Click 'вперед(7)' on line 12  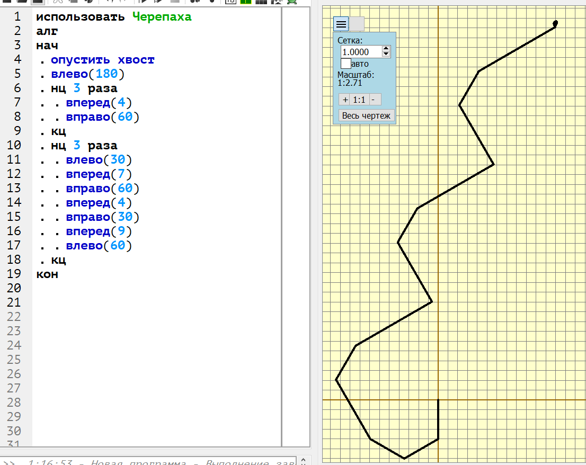click(99, 174)
